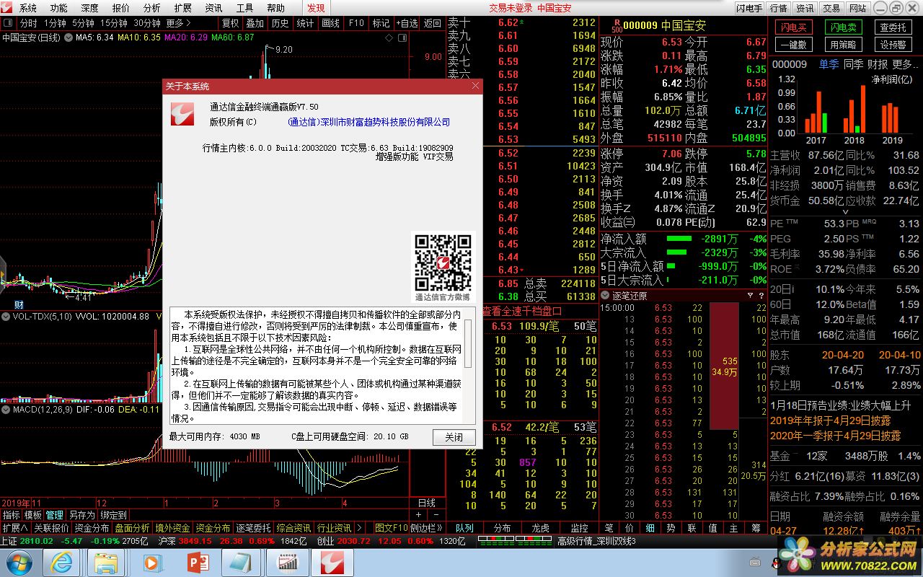Click the 返回 button
The image size is (923, 577).
pyautogui.click(x=432, y=23)
